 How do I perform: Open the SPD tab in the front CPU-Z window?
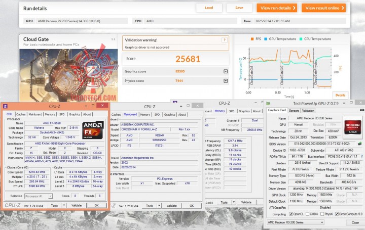point(62,114)
